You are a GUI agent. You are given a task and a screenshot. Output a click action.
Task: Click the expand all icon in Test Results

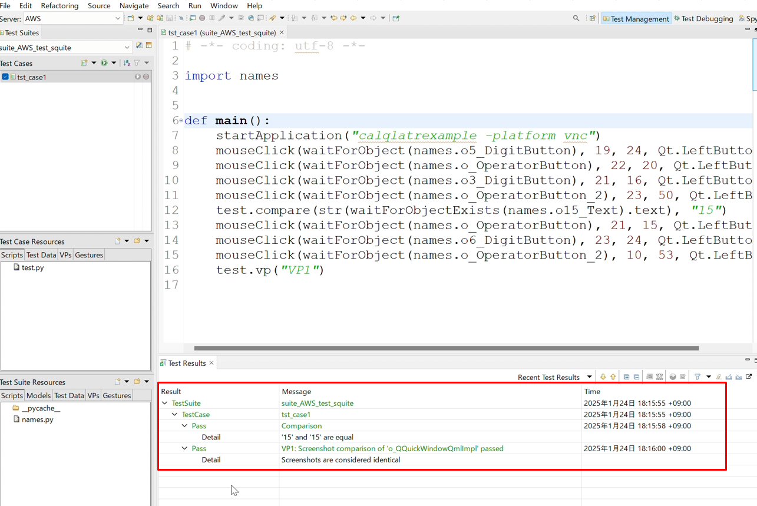[626, 377]
